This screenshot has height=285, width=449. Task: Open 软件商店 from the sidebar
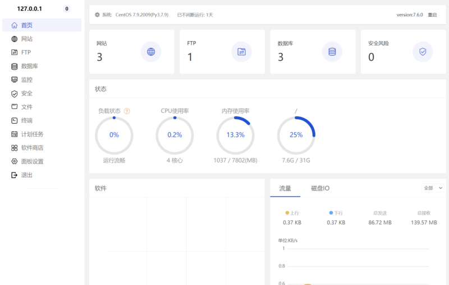coord(32,148)
